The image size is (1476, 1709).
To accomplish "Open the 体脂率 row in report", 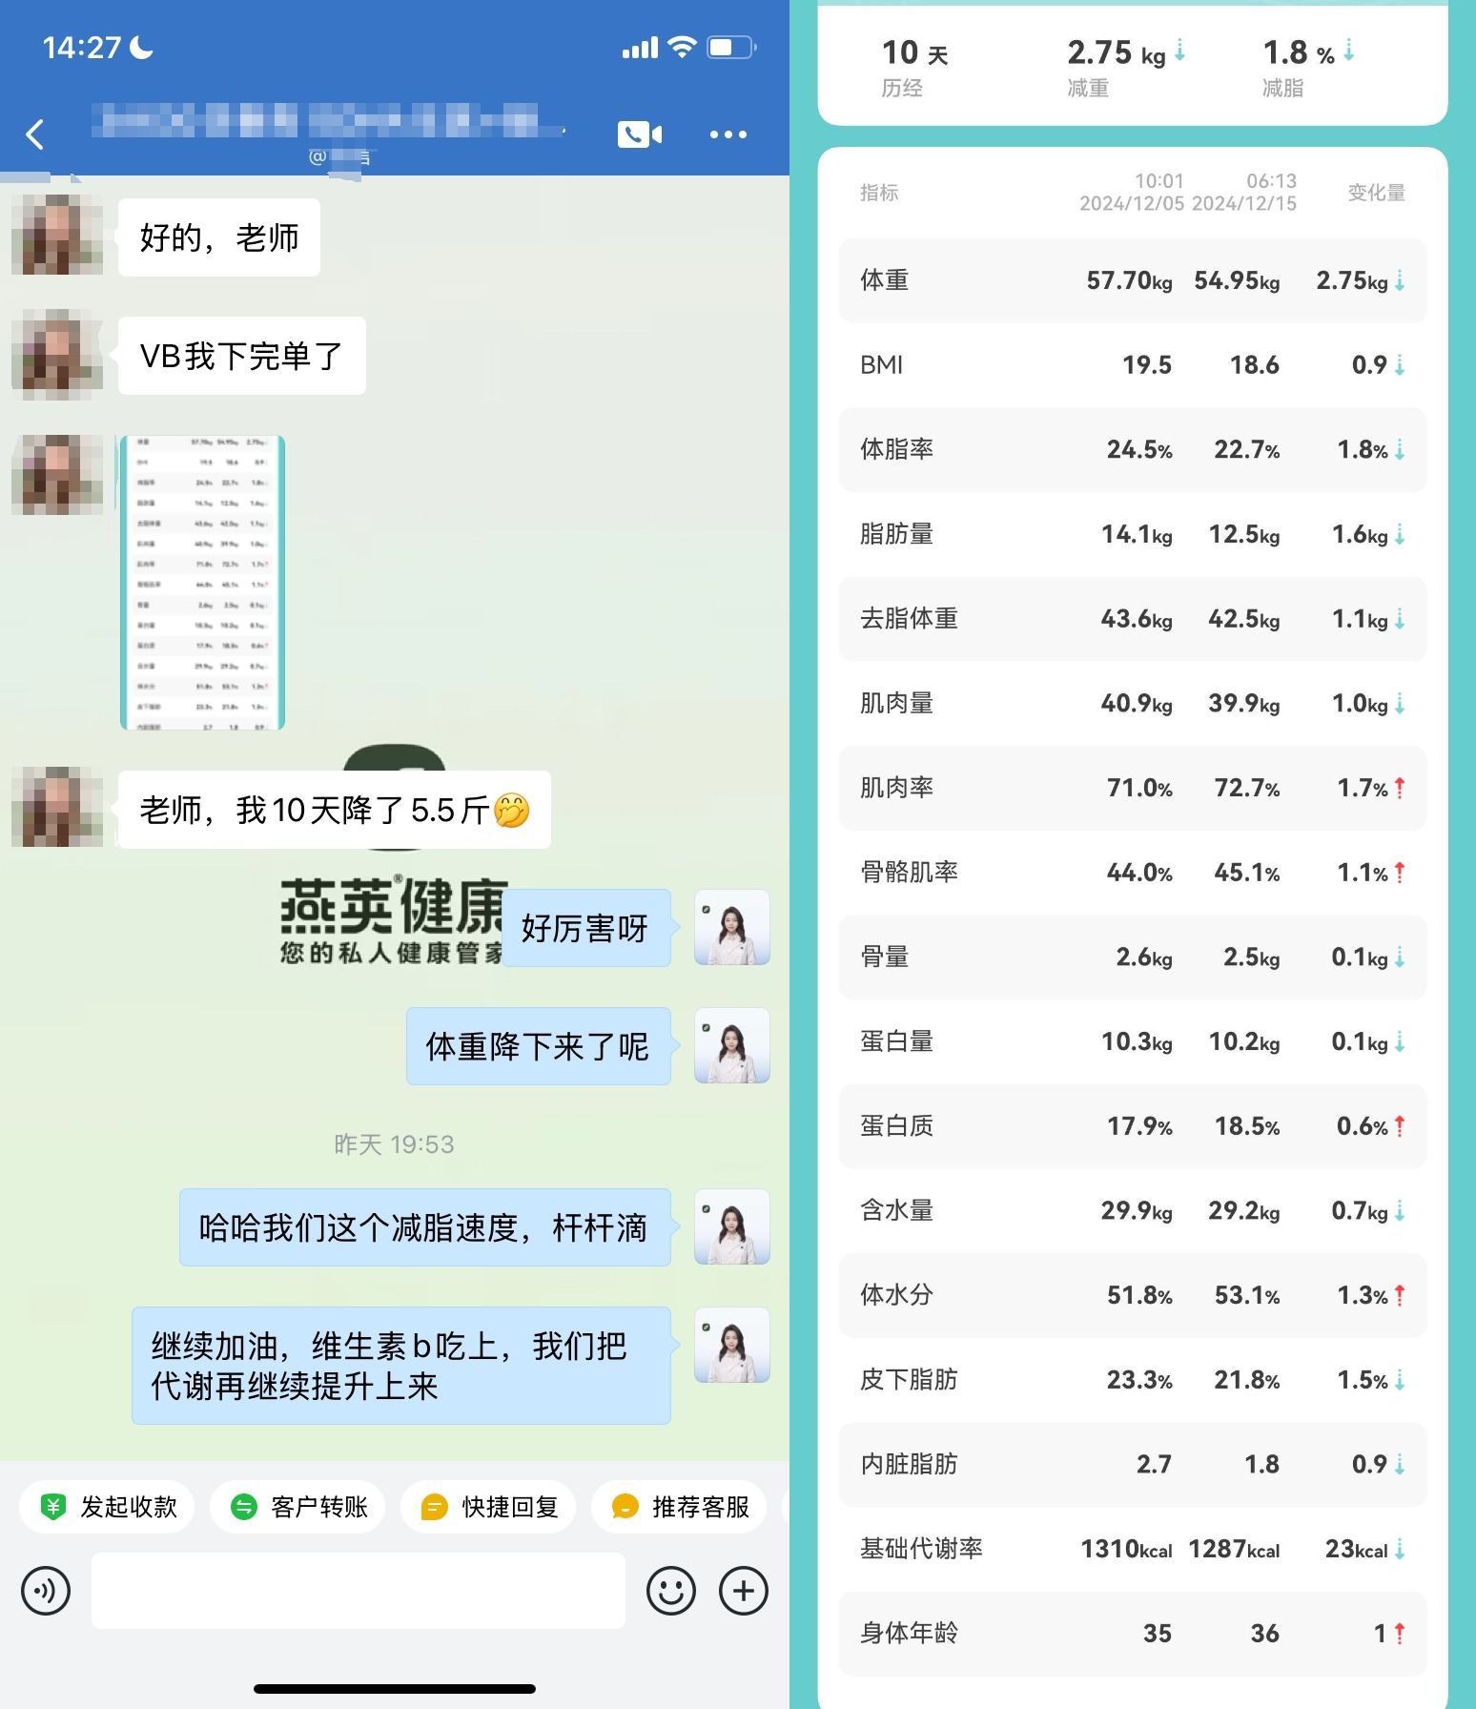I will (1133, 449).
